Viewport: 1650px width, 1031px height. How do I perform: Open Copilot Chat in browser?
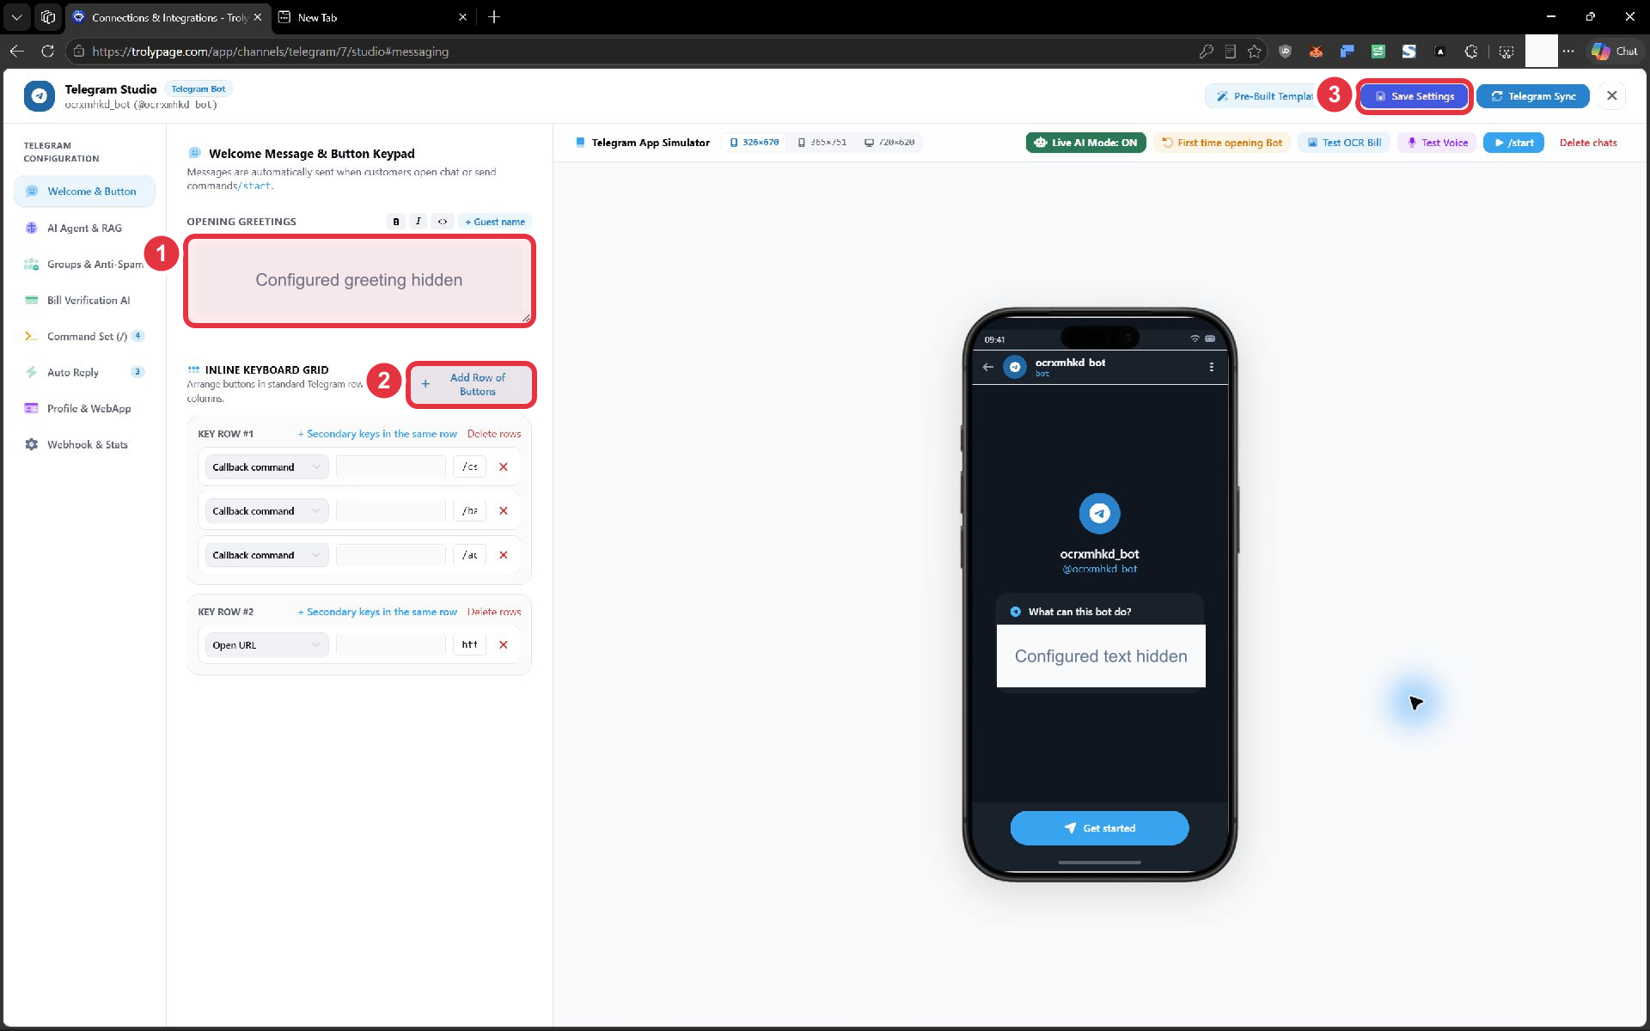(x=1614, y=52)
